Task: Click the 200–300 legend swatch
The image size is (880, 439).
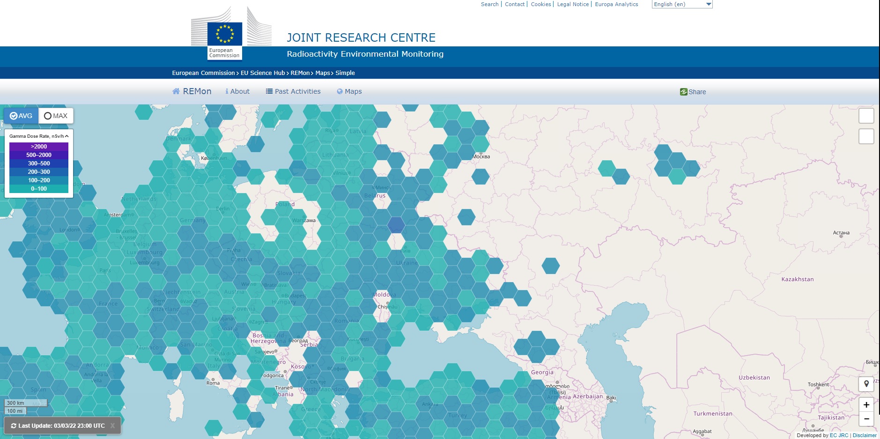Action: coord(39,172)
